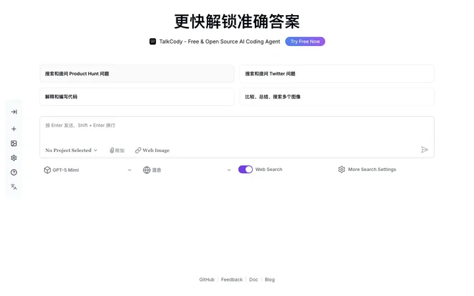Screen dimensions: 474x296
Task: Open settings from the sidebar gear icon
Action: click(14, 158)
